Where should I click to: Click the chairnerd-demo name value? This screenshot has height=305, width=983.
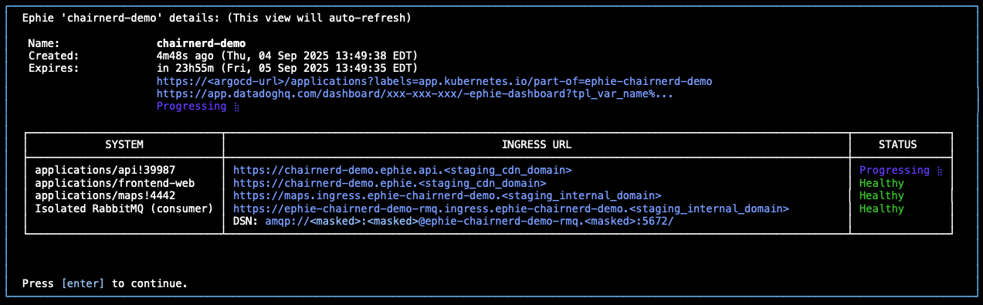click(x=201, y=43)
